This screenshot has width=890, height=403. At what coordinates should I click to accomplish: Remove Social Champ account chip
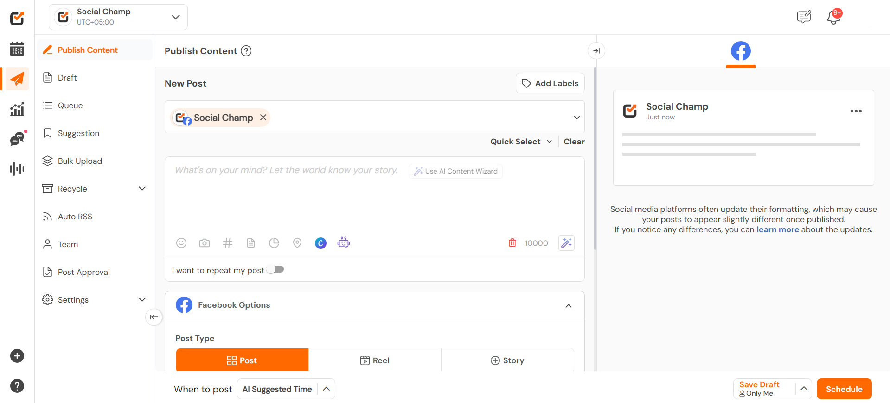tap(263, 118)
